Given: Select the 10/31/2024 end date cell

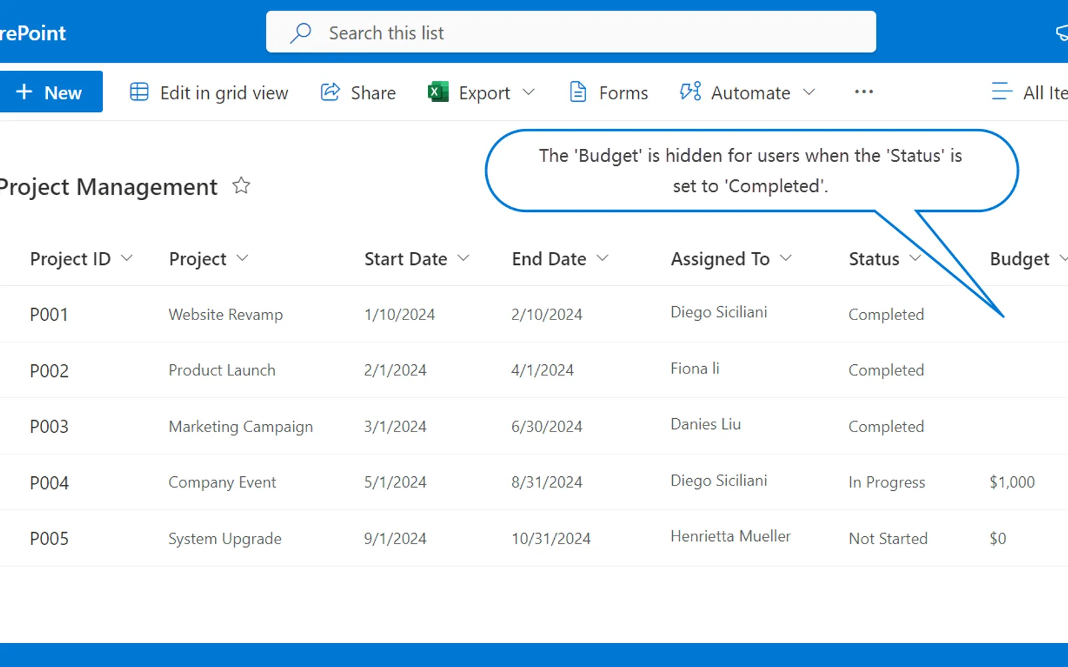Looking at the screenshot, I should pyautogui.click(x=551, y=538).
